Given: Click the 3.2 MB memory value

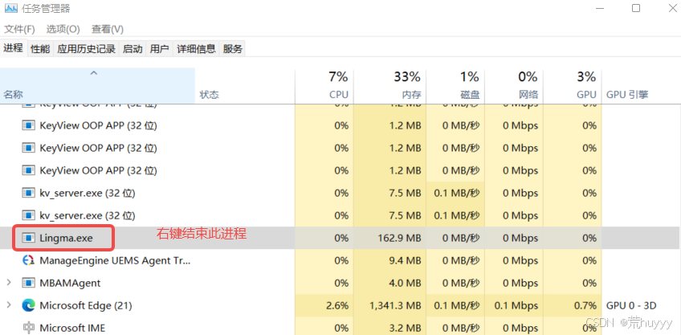Looking at the screenshot, I should (405, 328).
